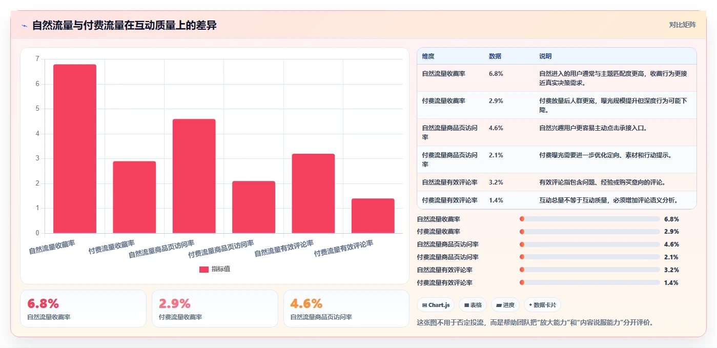Screen dimensions: 717x348
Task: Click the lightning icon beside the title
Action: [25, 26]
